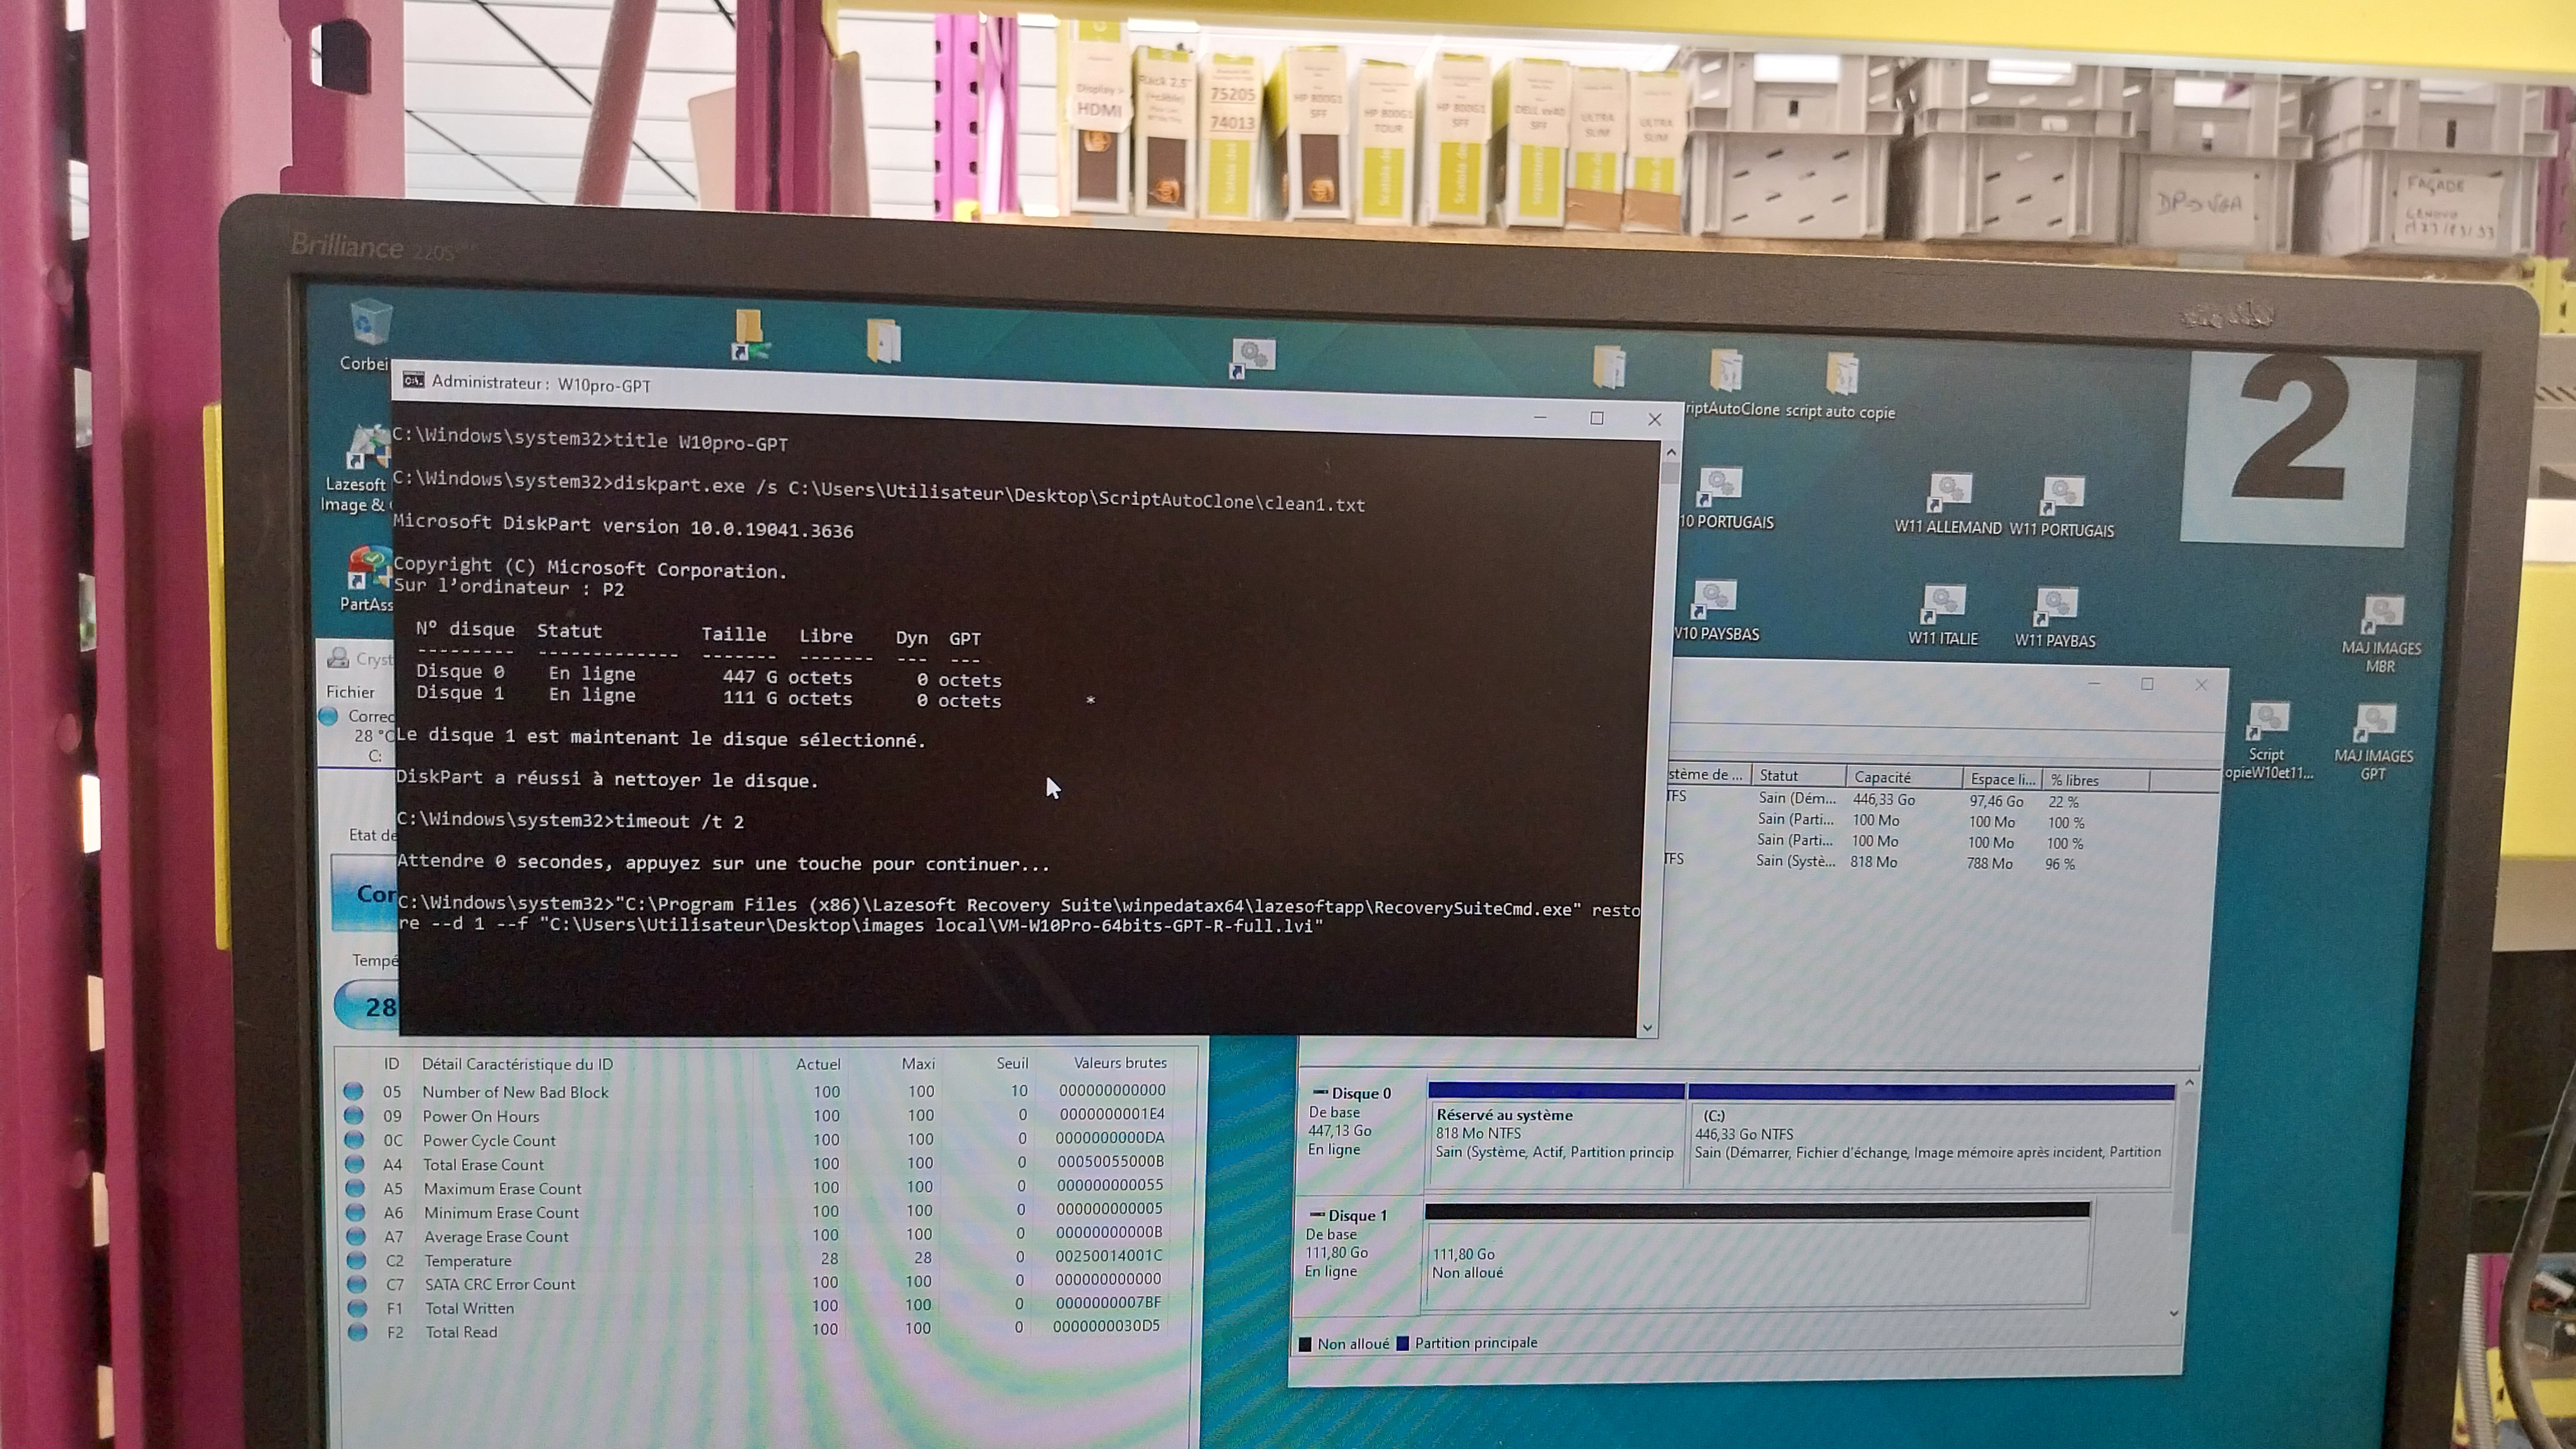Sort by the Statut column header

pyautogui.click(x=1778, y=776)
